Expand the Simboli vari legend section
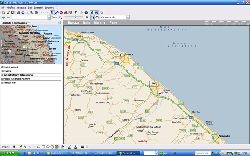This screenshot has height=156, width=250. click(x=2, y=82)
